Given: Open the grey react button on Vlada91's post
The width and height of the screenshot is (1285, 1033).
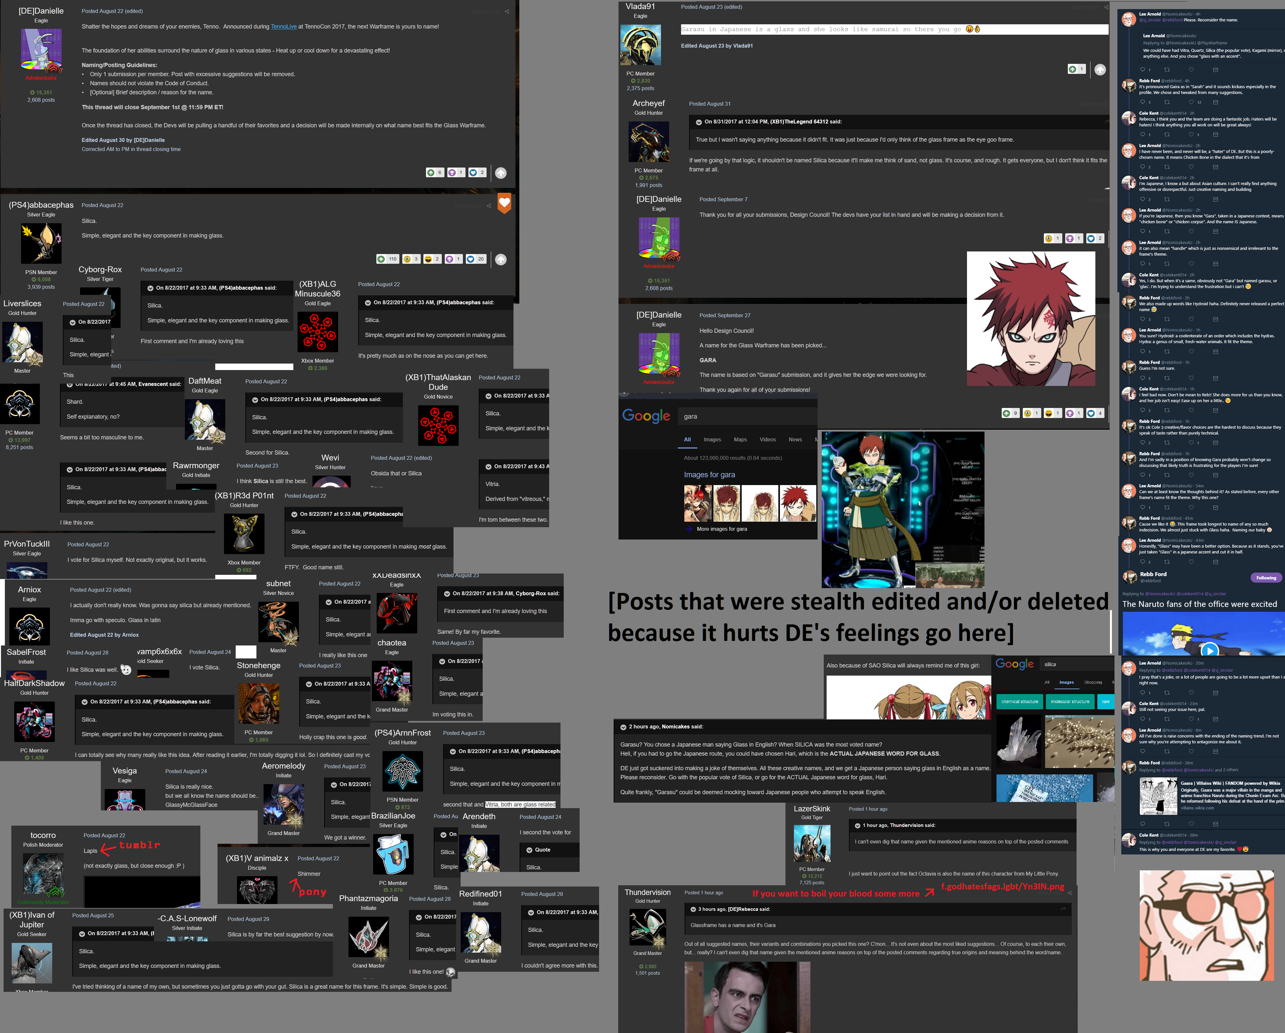Looking at the screenshot, I should click(1100, 70).
